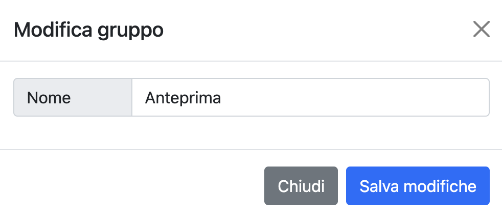Click the word Modifica in the header
502x221 pixels.
[52, 30]
